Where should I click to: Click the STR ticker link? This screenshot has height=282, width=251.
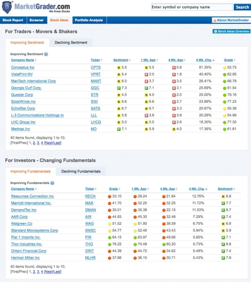[x=95, y=95]
